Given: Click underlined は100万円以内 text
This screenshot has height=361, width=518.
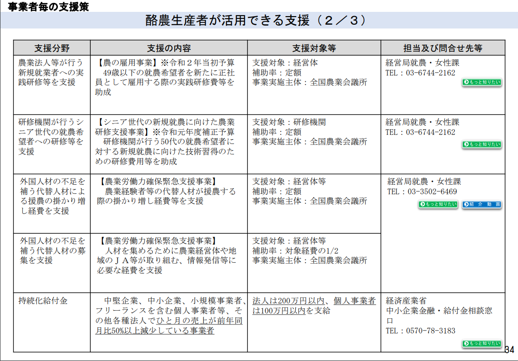Looking at the screenshot, I should coord(279,311).
